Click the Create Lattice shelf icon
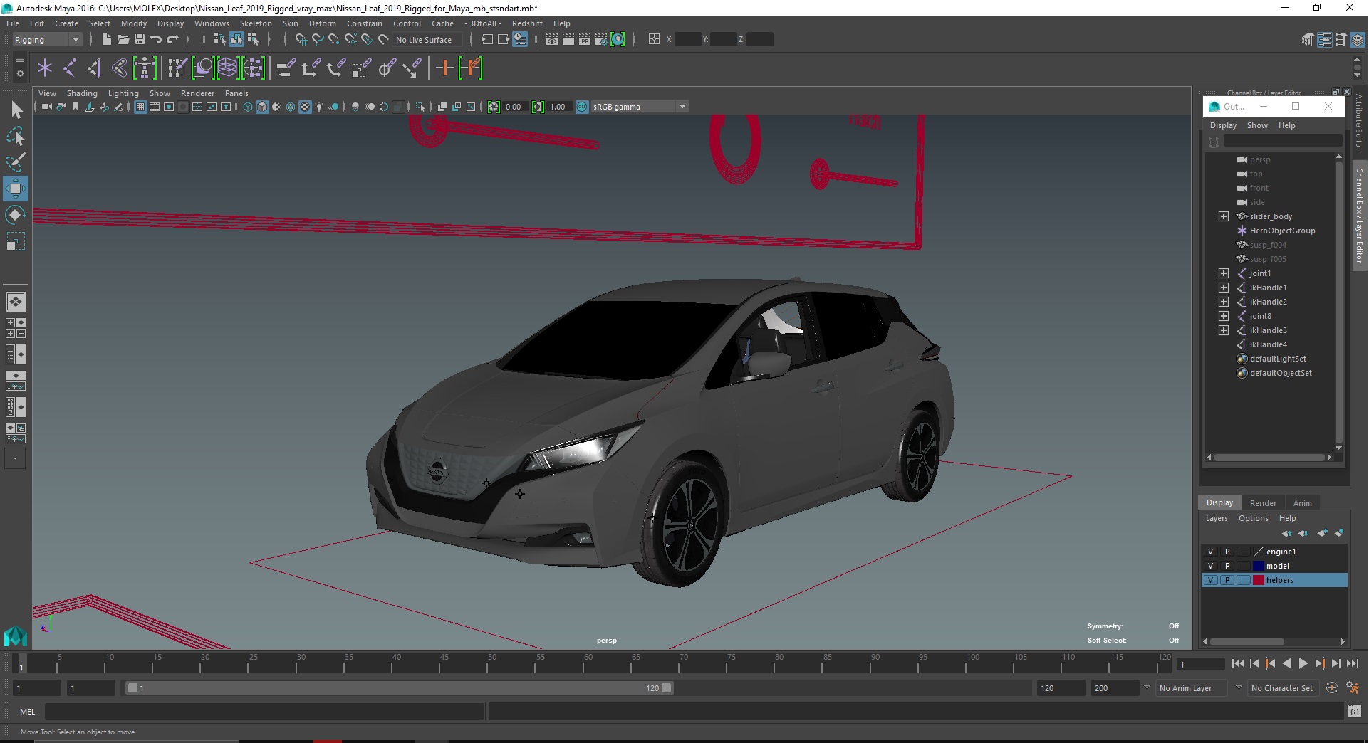The width and height of the screenshot is (1369, 743). point(227,68)
